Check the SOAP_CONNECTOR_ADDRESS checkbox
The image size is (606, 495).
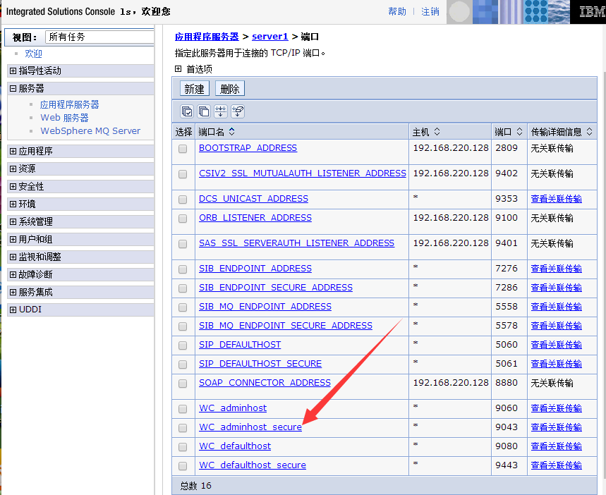coord(183,384)
